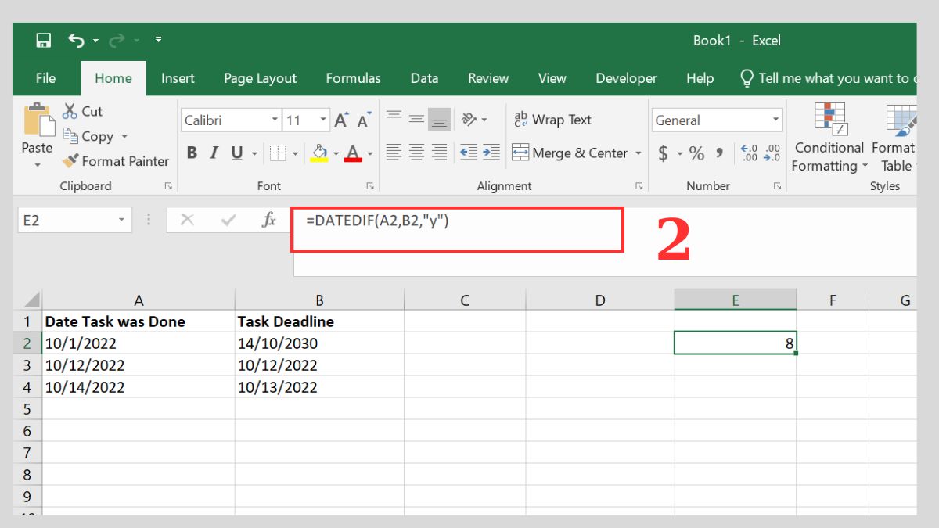
Task: Toggle italic formatting
Action: (x=212, y=153)
